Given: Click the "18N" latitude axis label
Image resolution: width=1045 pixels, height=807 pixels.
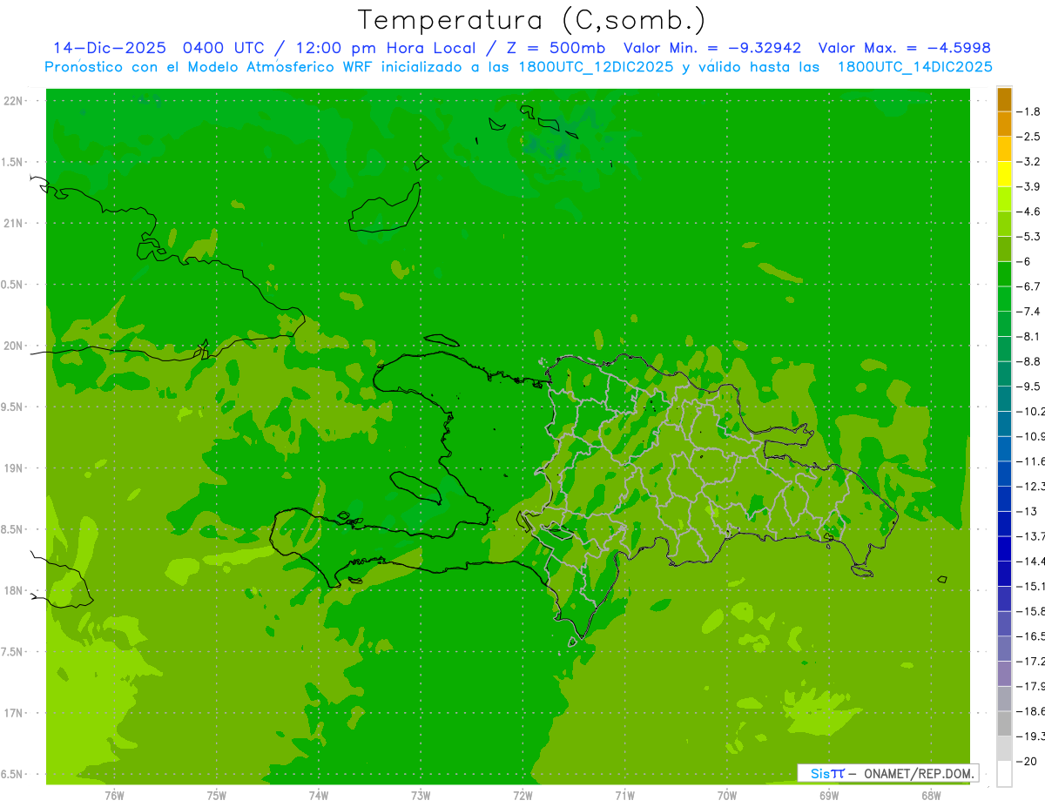Looking at the screenshot, I should 13,591.
